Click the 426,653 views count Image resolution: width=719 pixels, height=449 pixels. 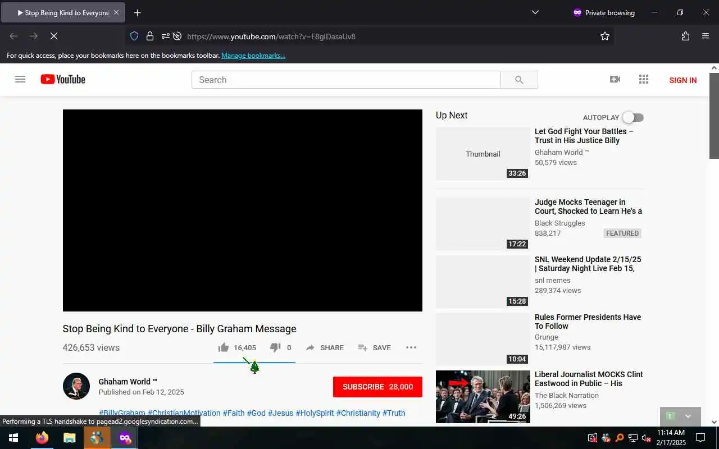tap(91, 348)
